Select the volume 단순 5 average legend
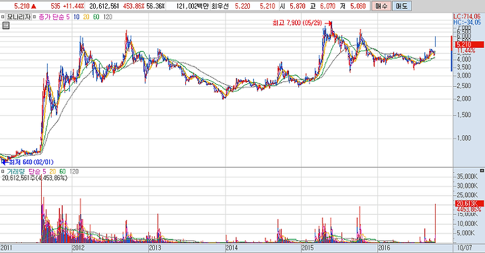Screen dimensions: 485x253 coord(37,172)
